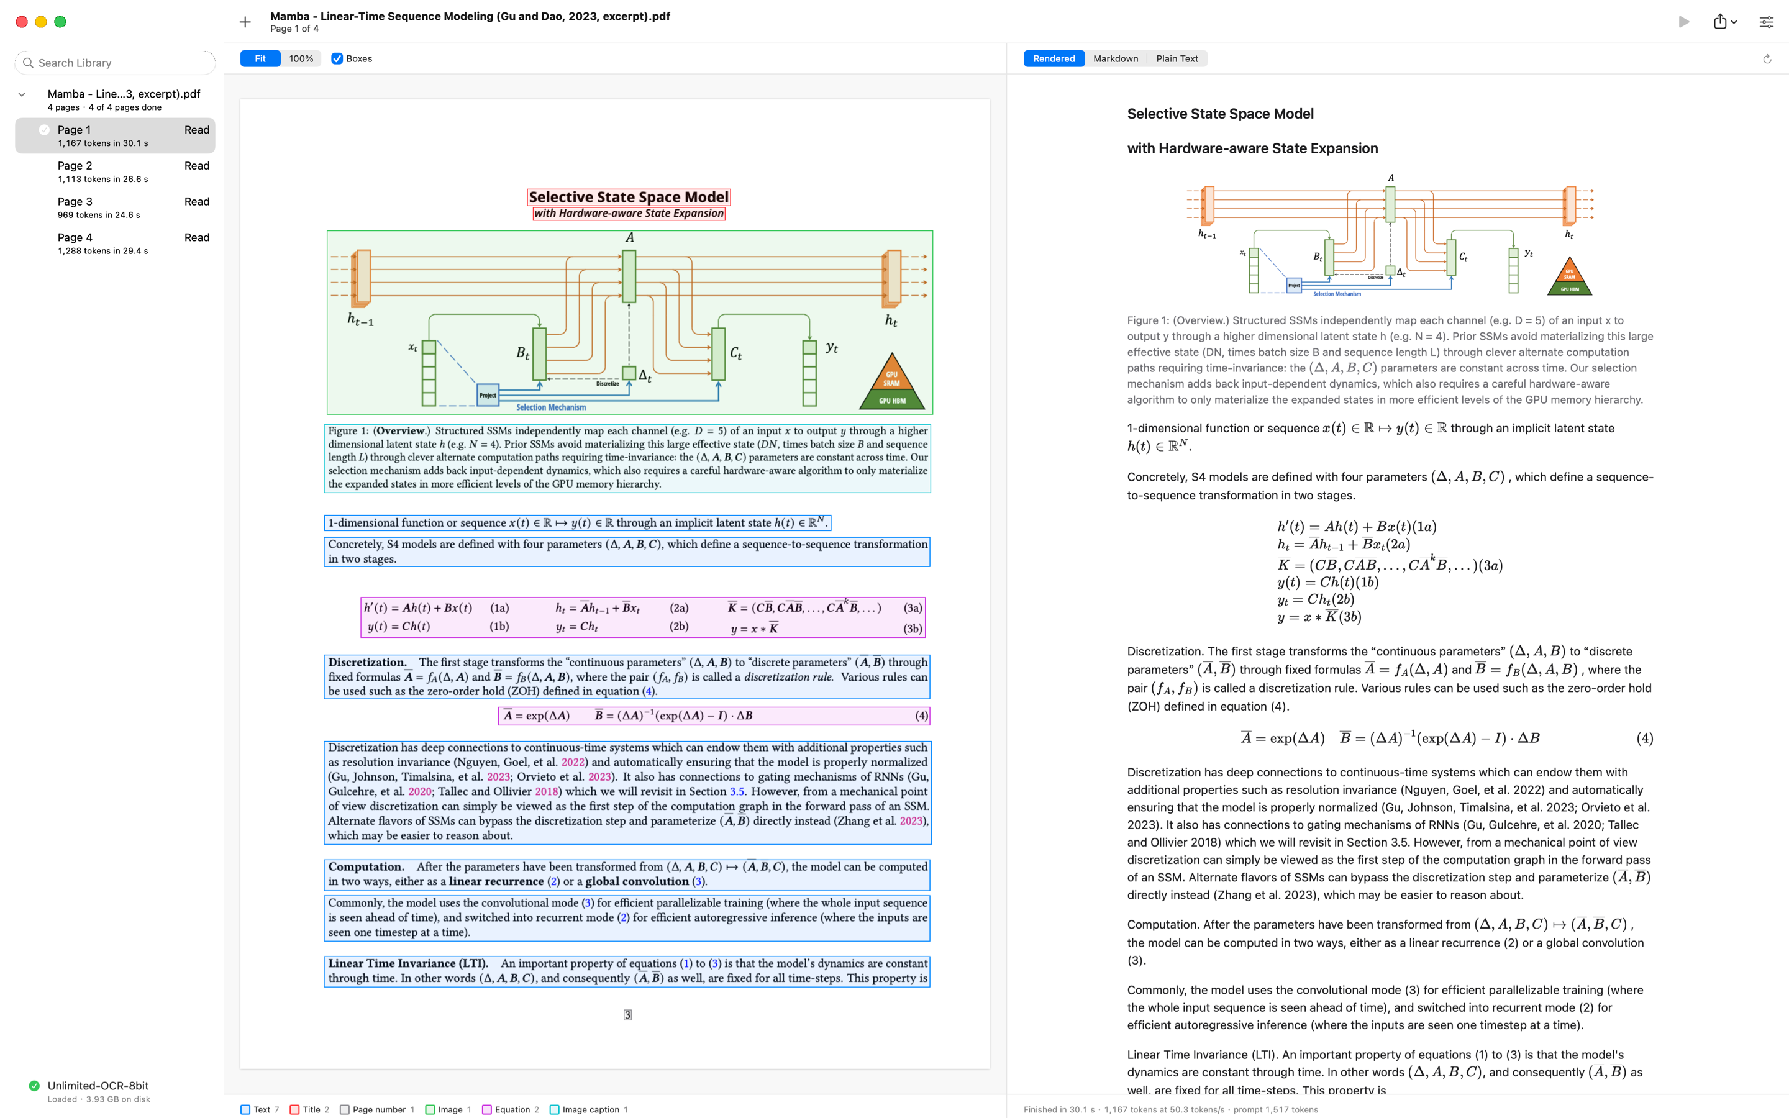Image resolution: width=1789 pixels, height=1118 pixels.
Task: Click the Mamba PDF document entry
Action: pyautogui.click(x=116, y=100)
